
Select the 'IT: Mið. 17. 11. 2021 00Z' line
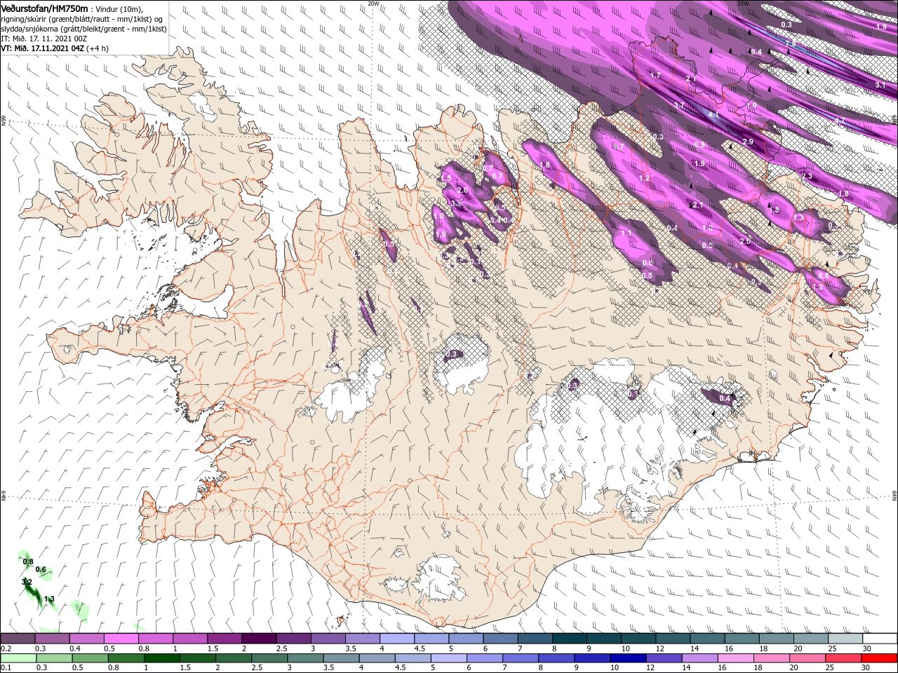click(44, 39)
